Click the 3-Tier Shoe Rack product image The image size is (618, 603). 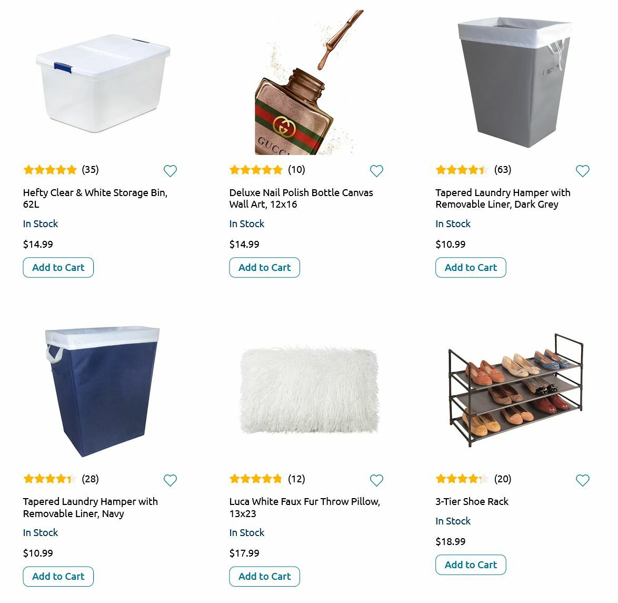tap(515, 390)
